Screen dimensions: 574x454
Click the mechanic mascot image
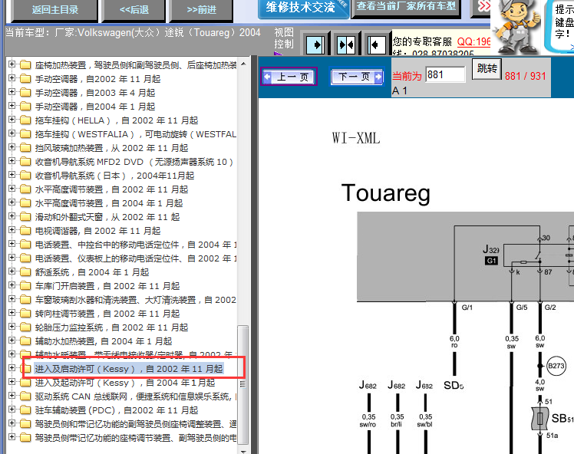pos(516,27)
